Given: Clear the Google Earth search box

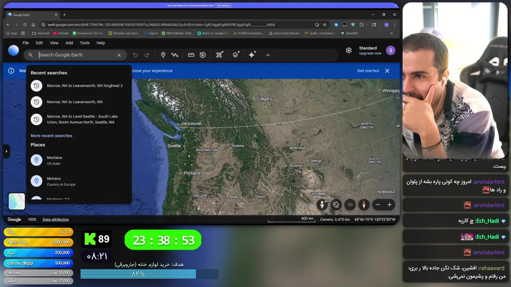Looking at the screenshot, I should tap(119, 55).
